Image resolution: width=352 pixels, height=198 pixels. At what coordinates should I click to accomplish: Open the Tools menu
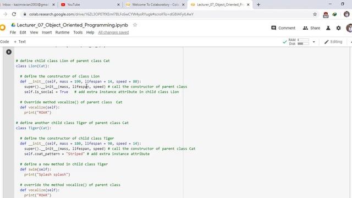tap(78, 32)
